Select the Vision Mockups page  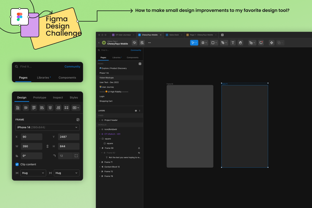[119, 78]
